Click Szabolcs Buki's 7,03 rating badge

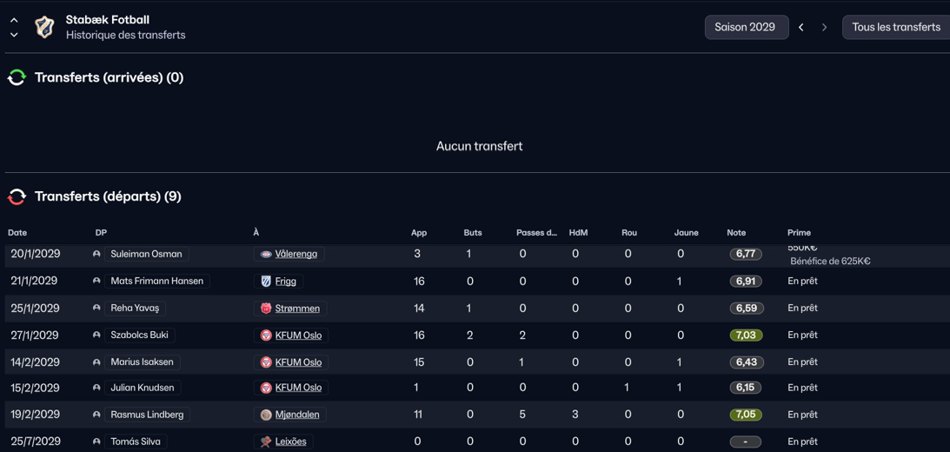745,336
